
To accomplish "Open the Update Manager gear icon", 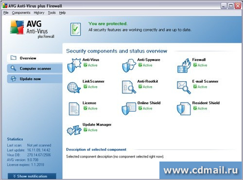I will (x=74, y=130).
